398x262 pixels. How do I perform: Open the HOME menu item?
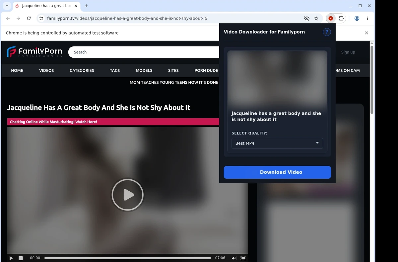[17, 71]
